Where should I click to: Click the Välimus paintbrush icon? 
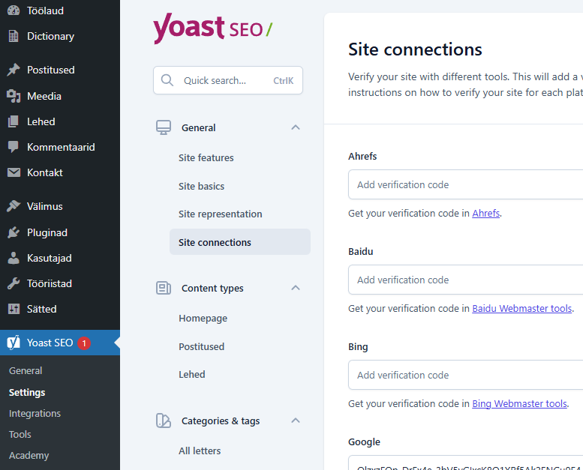click(14, 206)
